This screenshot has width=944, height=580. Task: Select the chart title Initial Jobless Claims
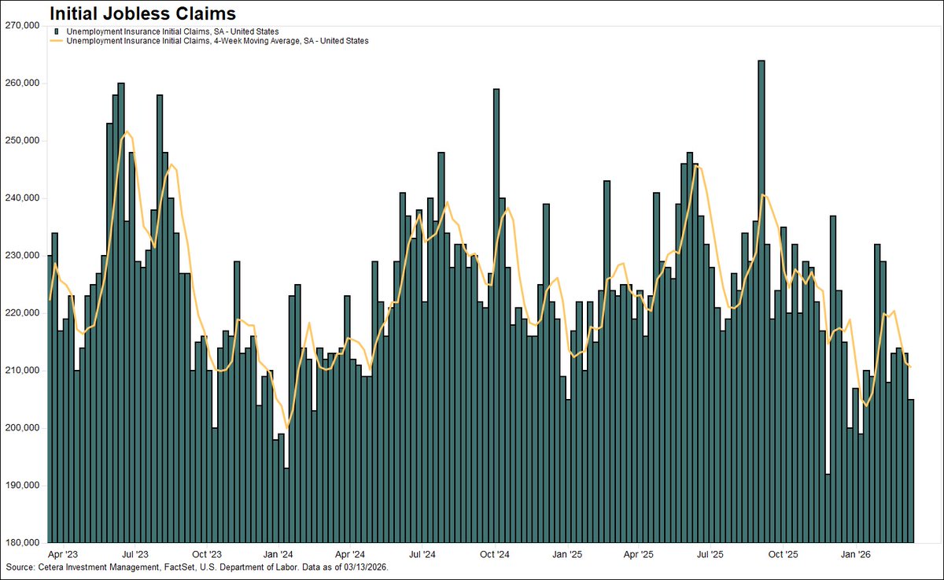coord(142,13)
